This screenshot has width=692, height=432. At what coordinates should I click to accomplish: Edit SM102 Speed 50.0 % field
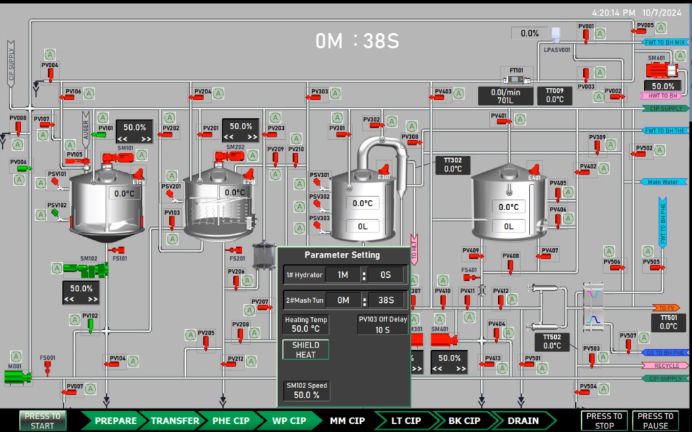tap(306, 391)
